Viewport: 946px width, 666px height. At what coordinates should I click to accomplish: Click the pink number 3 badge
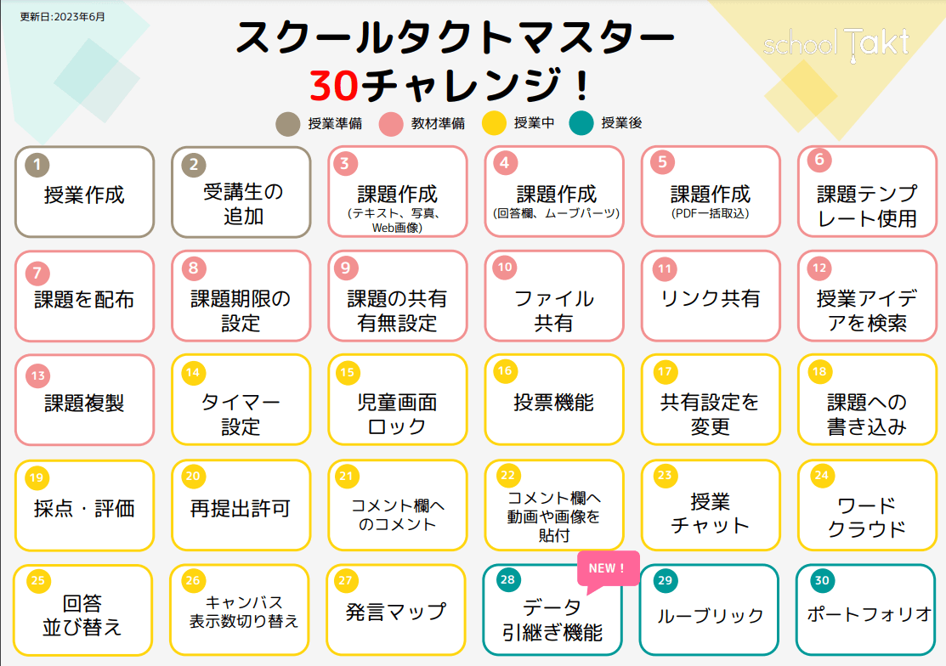[x=345, y=163]
